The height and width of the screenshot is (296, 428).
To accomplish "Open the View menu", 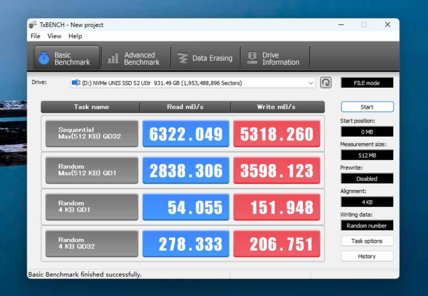I will (54, 36).
